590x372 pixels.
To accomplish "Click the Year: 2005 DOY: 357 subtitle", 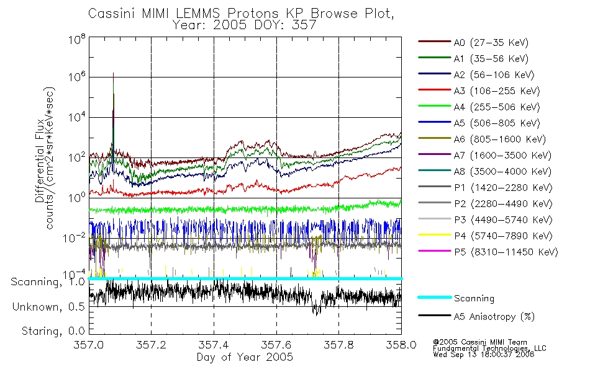I will point(244,25).
